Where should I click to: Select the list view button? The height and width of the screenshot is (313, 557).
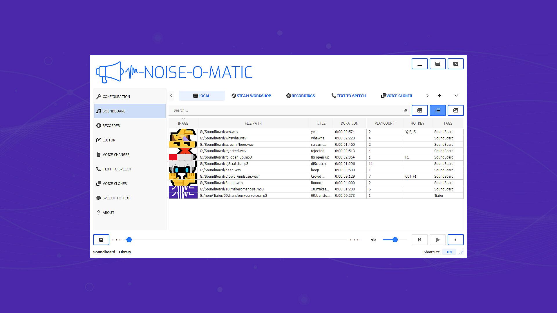click(x=437, y=110)
